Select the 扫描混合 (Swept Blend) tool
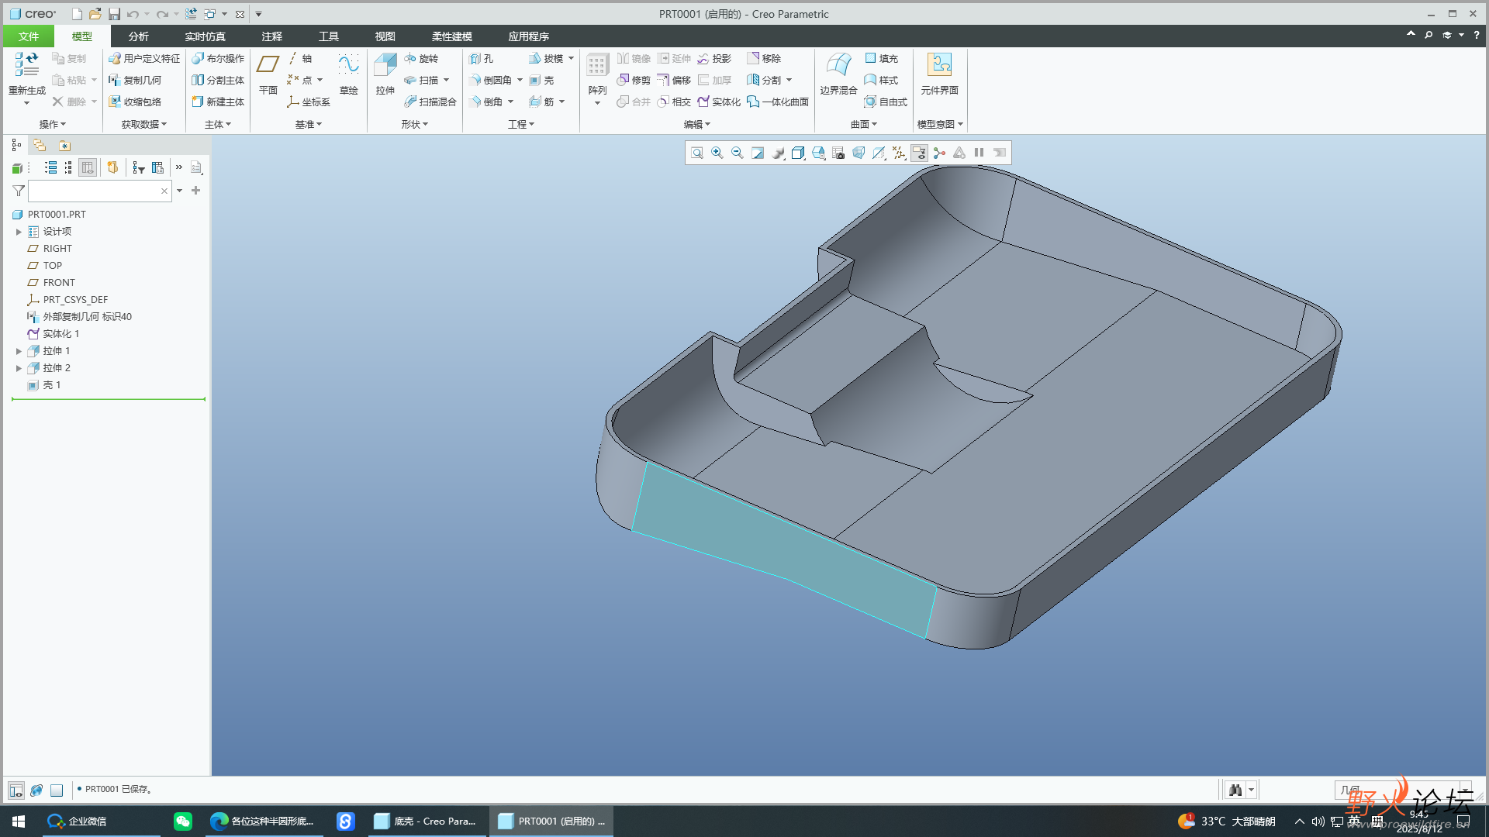 pos(430,102)
